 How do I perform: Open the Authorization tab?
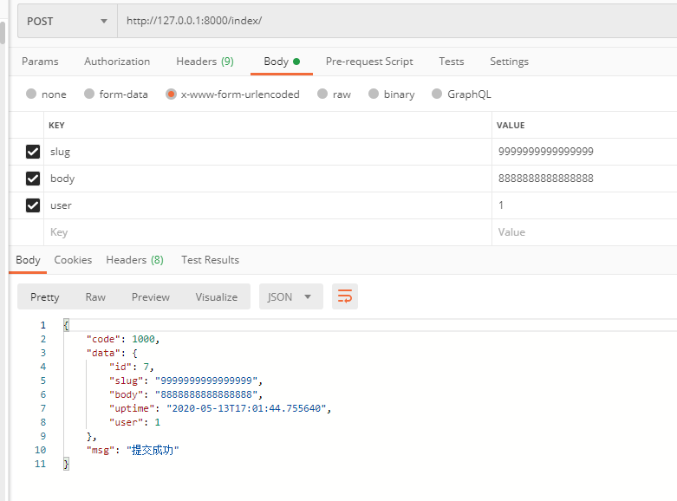117,62
